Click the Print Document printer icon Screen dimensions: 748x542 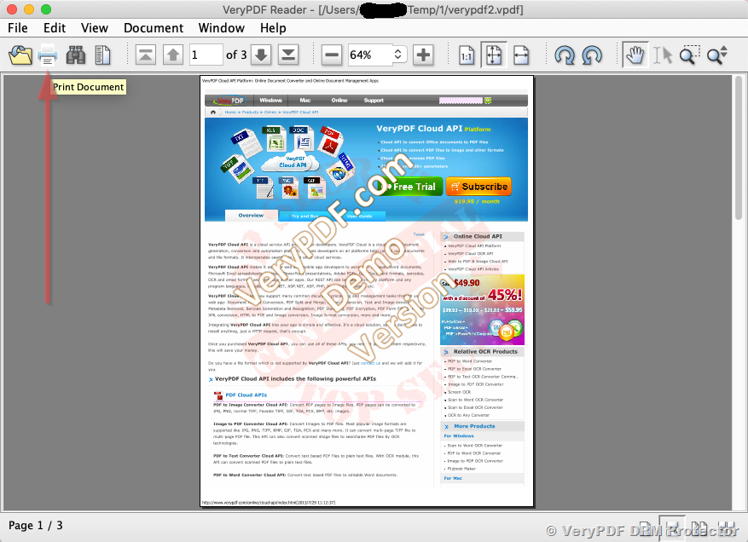[x=48, y=55]
